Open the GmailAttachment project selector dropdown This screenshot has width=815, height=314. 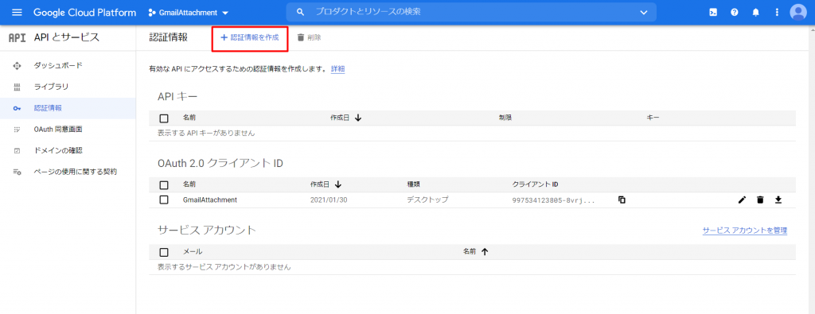[x=188, y=13]
